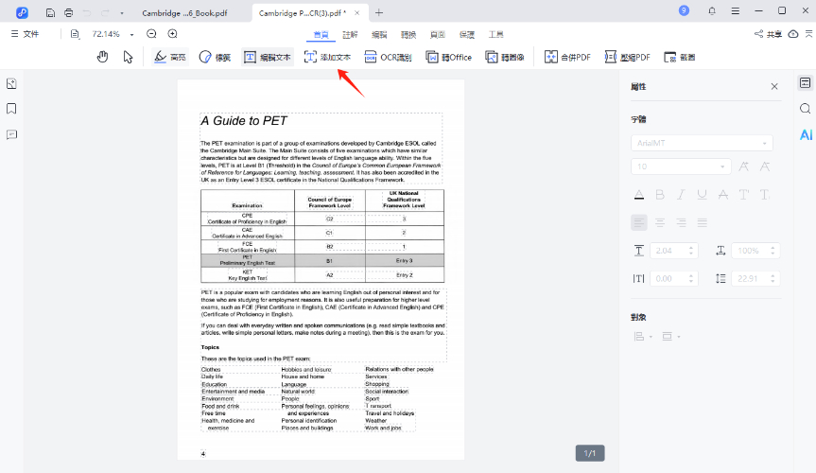Toggle italic formatting
This screenshot has width=816, height=473.
pos(681,195)
